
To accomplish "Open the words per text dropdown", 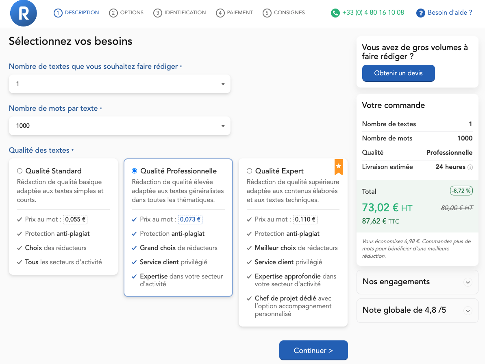I will 120,126.
